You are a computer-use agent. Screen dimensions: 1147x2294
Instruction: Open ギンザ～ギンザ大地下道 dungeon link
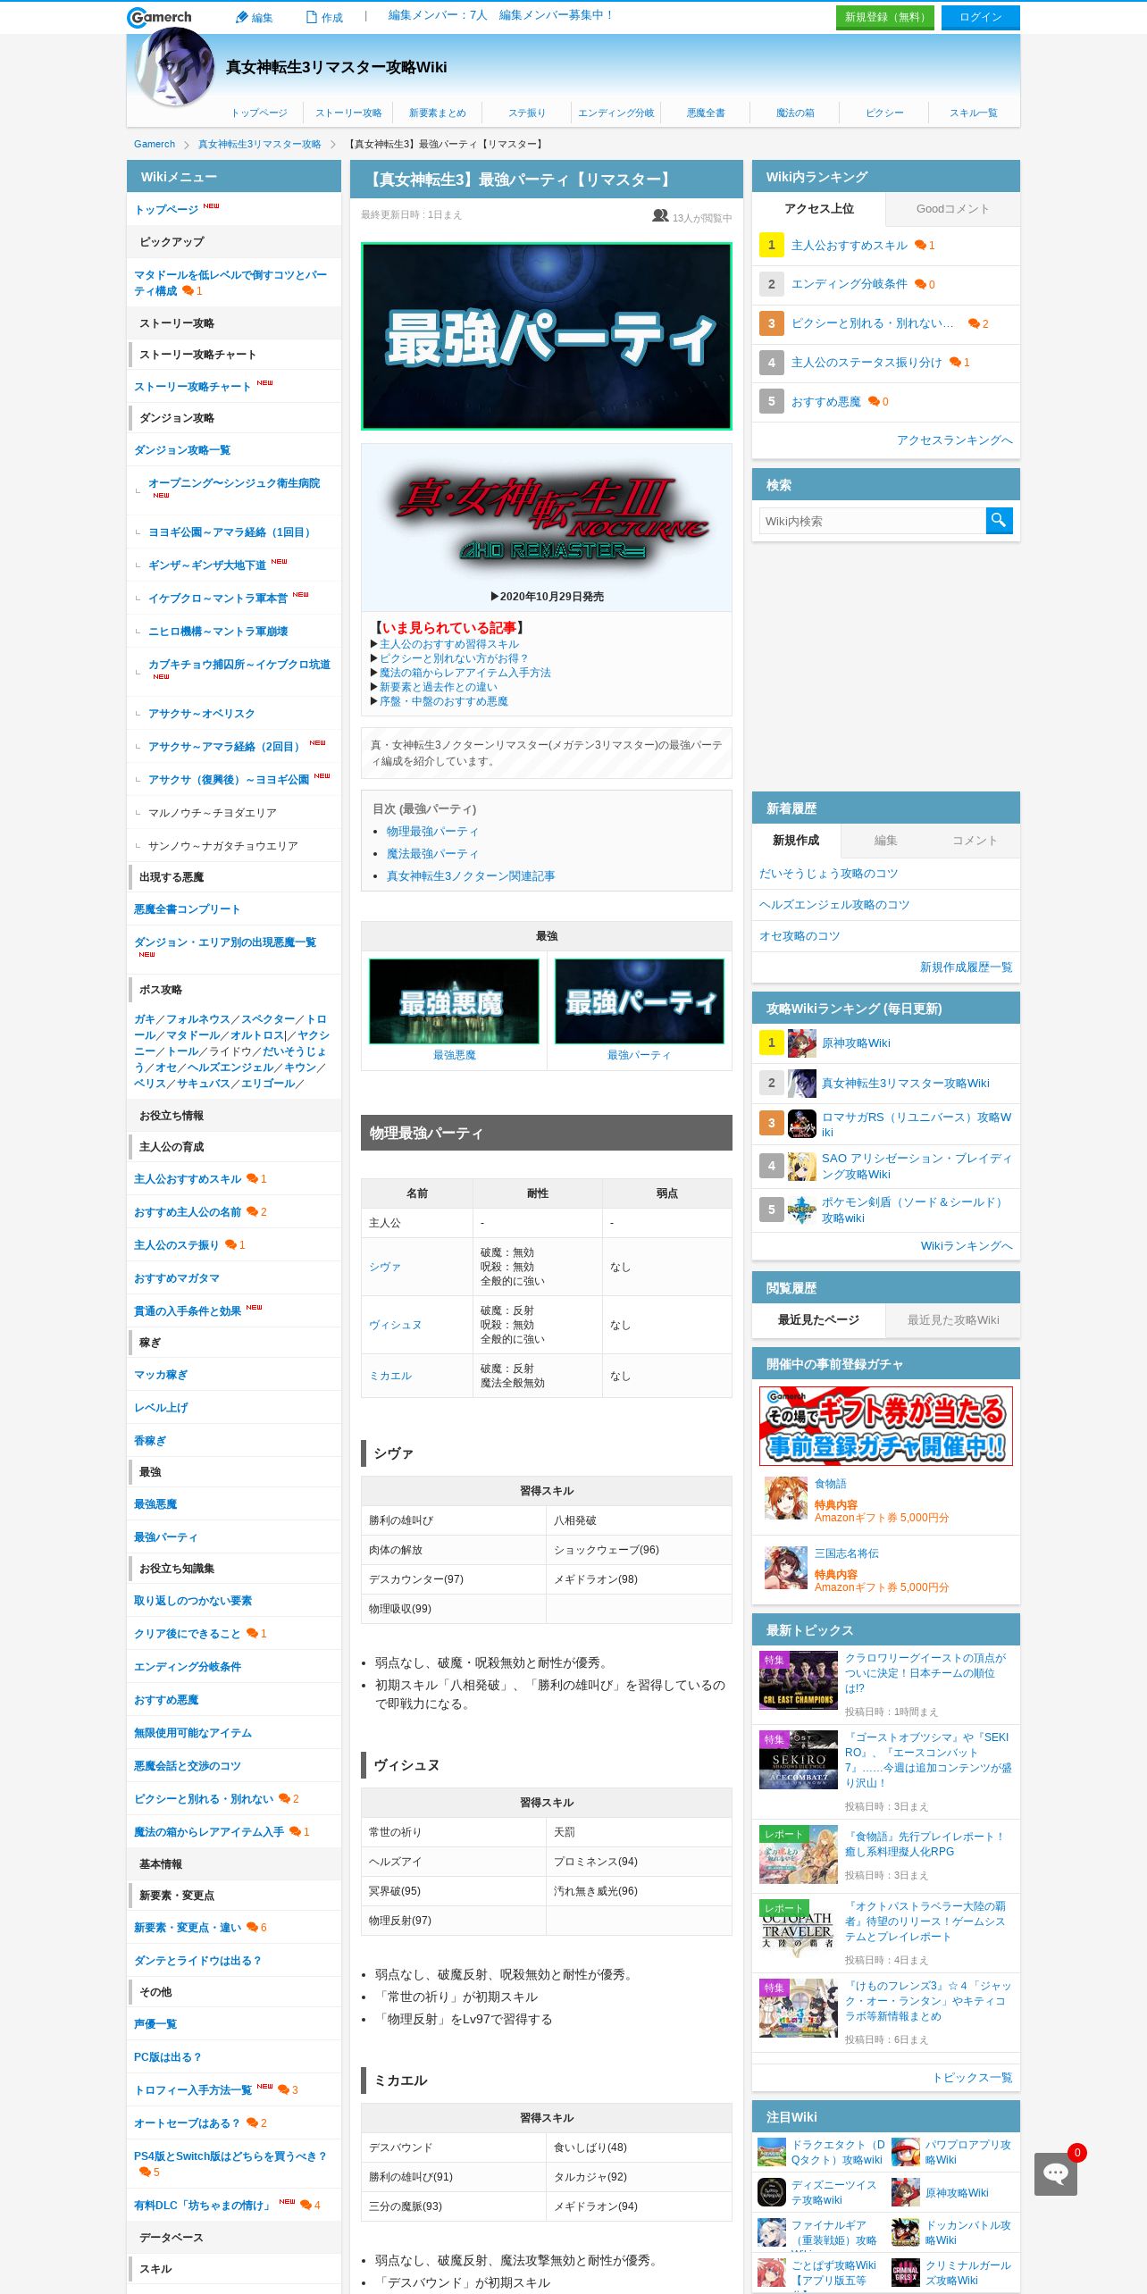(207, 565)
